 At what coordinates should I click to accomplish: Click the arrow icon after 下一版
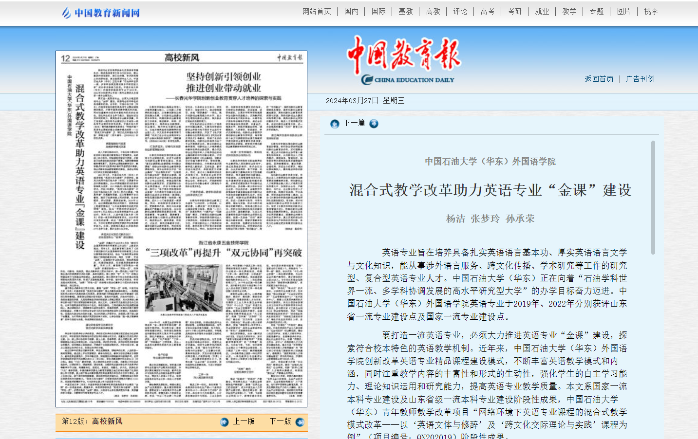300,422
